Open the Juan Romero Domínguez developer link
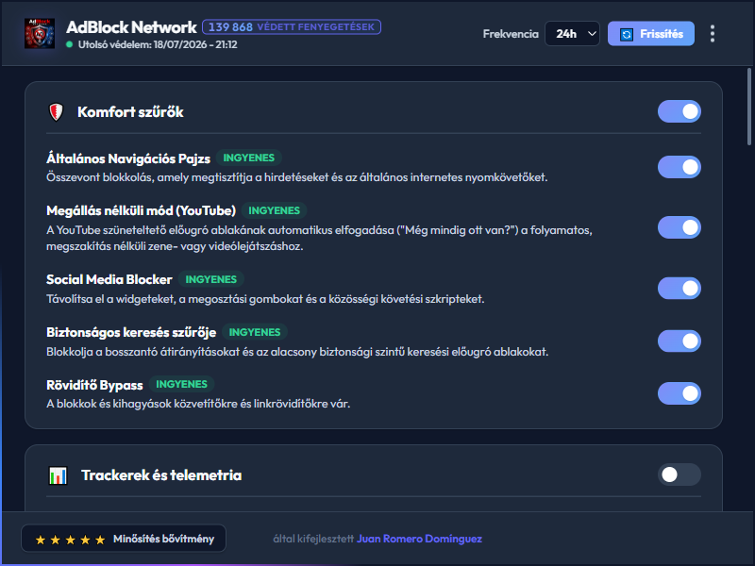Viewport: 755px width, 566px height. click(x=419, y=539)
